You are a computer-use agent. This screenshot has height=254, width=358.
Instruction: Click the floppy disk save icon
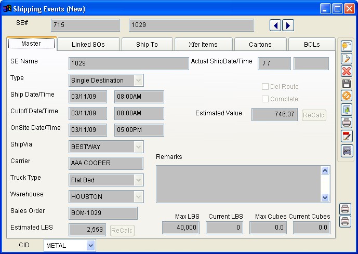pyautogui.click(x=347, y=84)
